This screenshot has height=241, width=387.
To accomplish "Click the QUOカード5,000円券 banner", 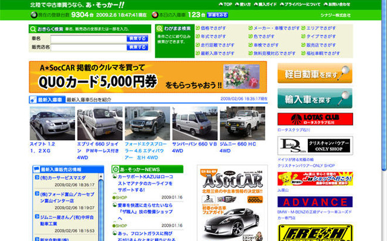I will 148,77.
